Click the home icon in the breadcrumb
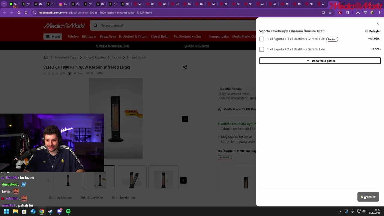 46,57
